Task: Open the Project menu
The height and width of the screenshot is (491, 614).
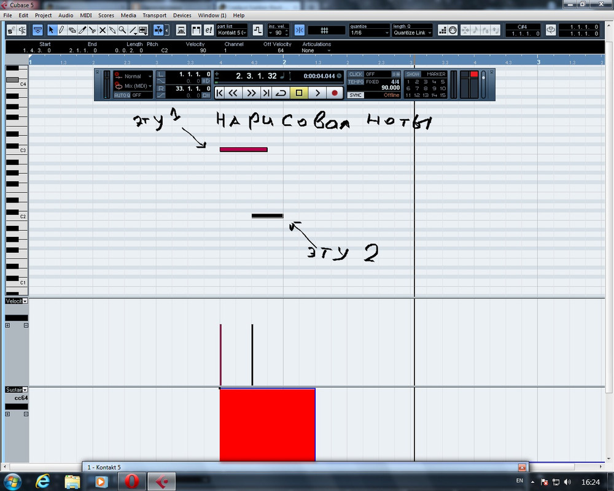Action: [x=43, y=15]
